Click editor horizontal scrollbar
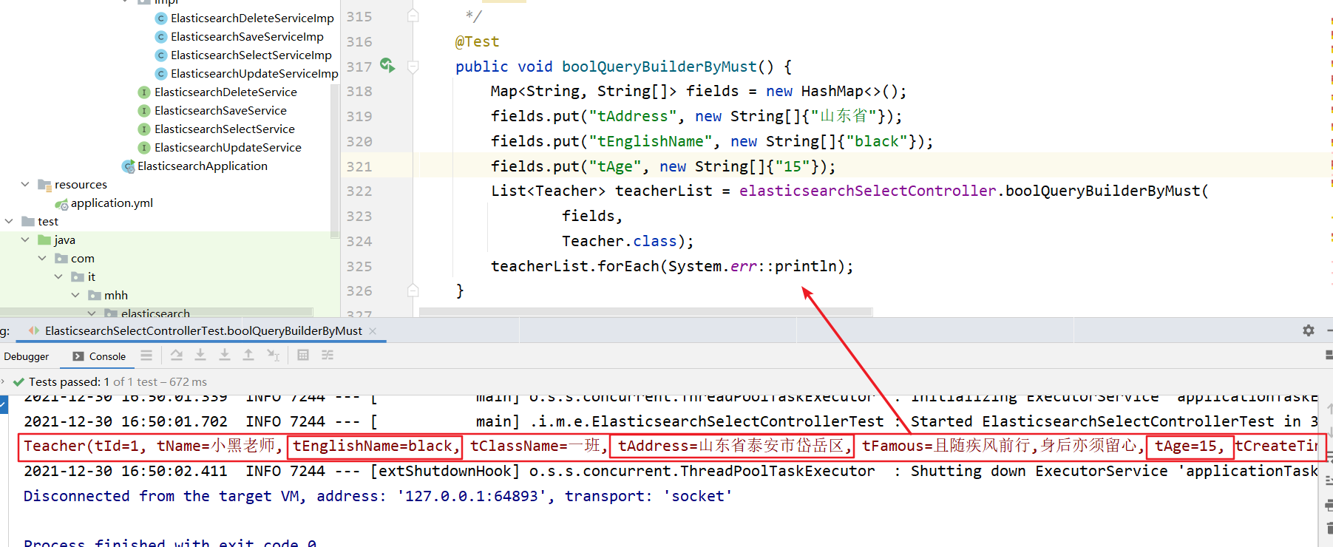Image resolution: width=1333 pixels, height=547 pixels. (x=645, y=313)
